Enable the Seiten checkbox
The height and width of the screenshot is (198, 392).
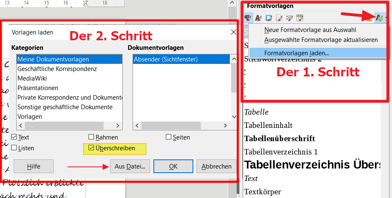tap(168, 137)
